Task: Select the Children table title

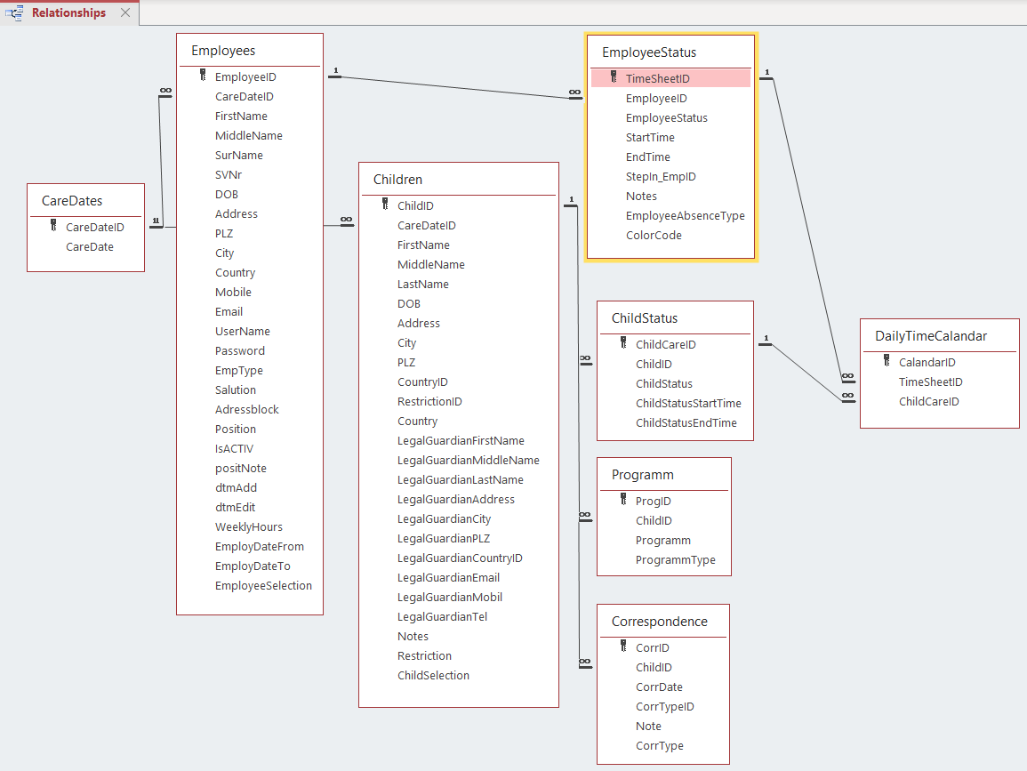Action: pos(397,180)
